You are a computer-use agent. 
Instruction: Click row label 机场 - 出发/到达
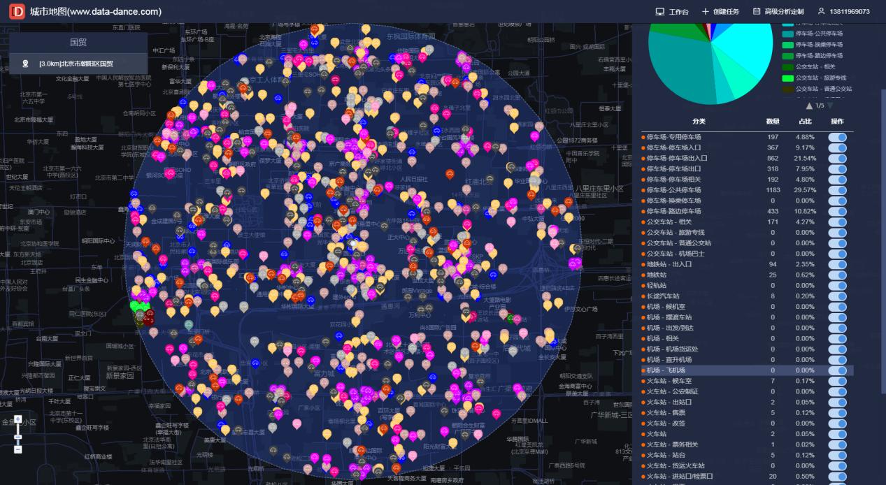(x=670, y=328)
